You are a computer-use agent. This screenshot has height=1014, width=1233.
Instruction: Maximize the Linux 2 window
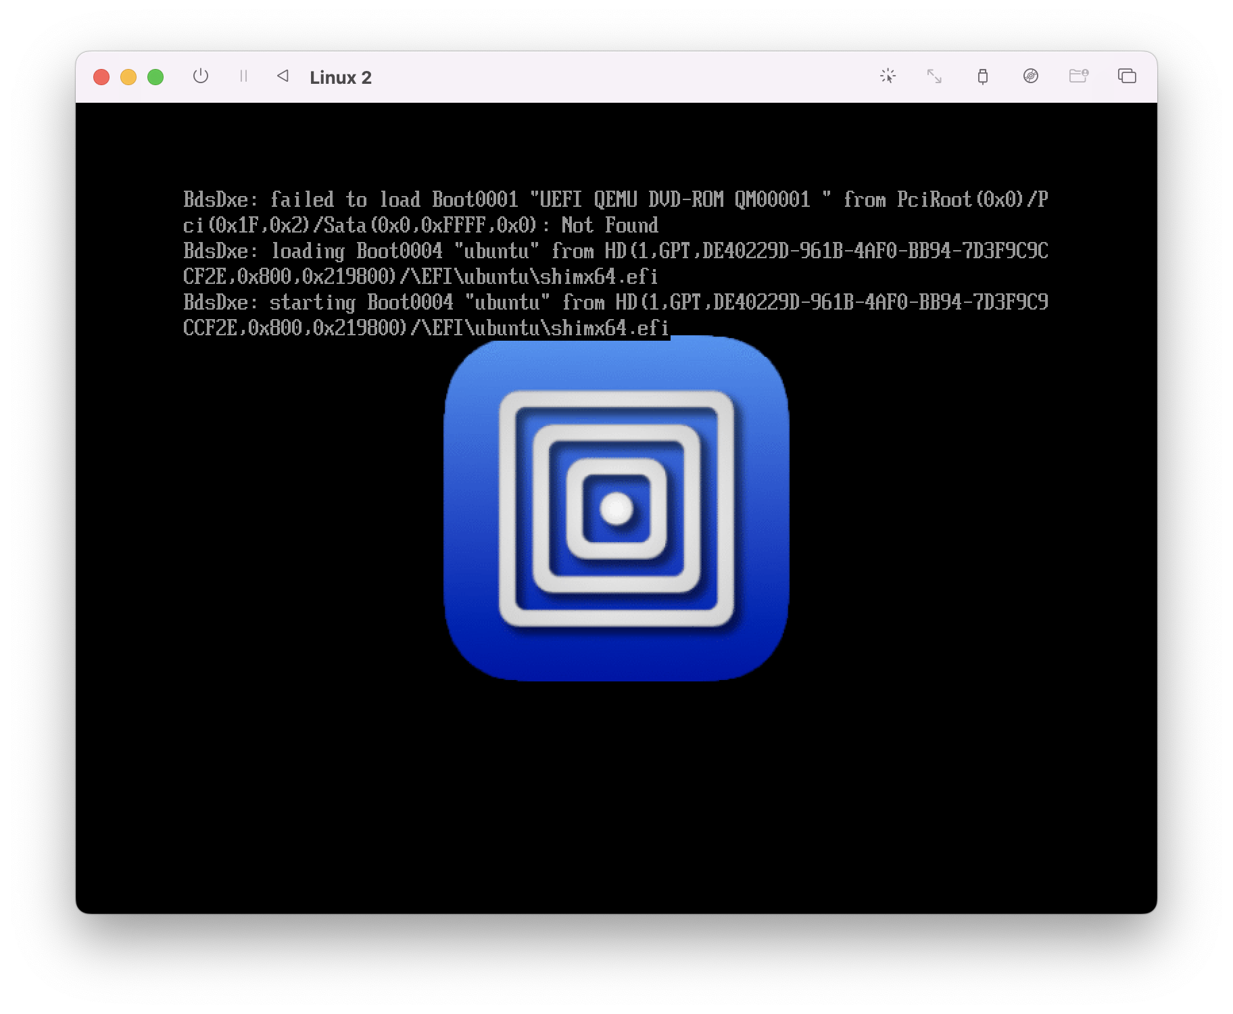[155, 77]
